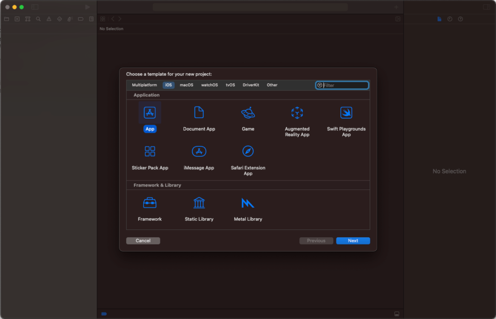Show the file inspector
Viewport: 496px width, 319px height.
pyautogui.click(x=439, y=19)
